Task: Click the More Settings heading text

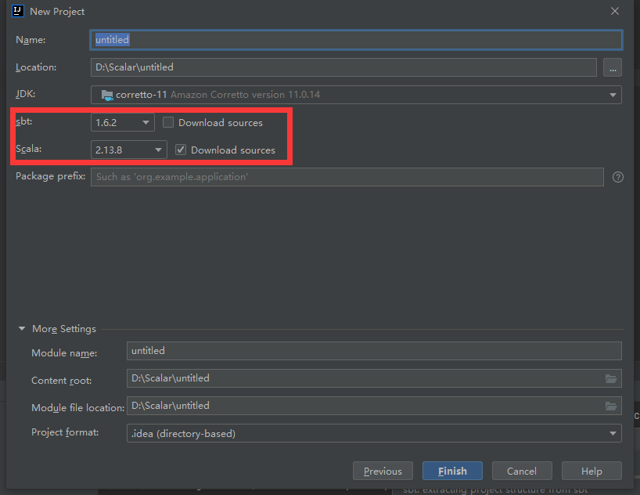Action: 64,329
